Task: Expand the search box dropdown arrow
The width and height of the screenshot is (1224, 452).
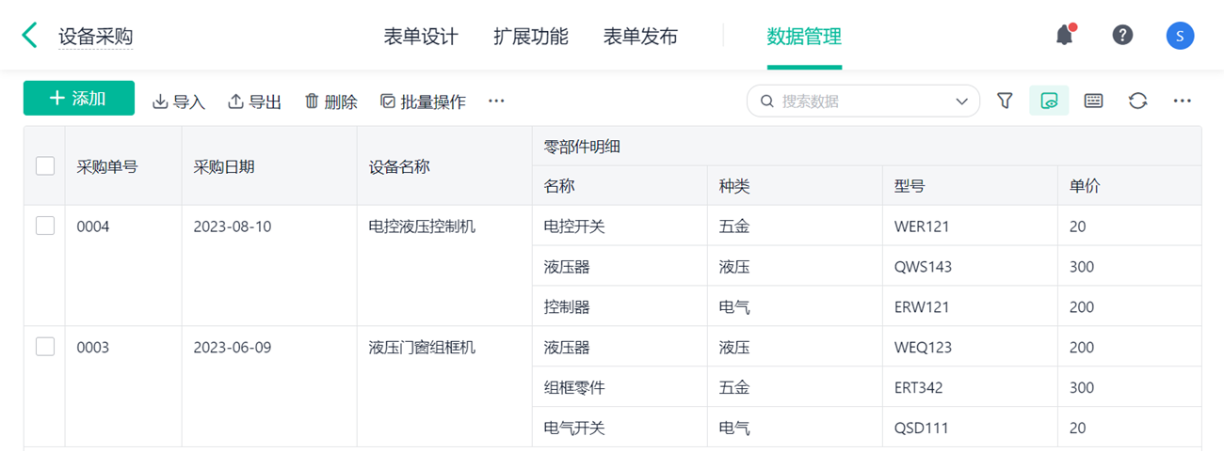Action: [961, 101]
